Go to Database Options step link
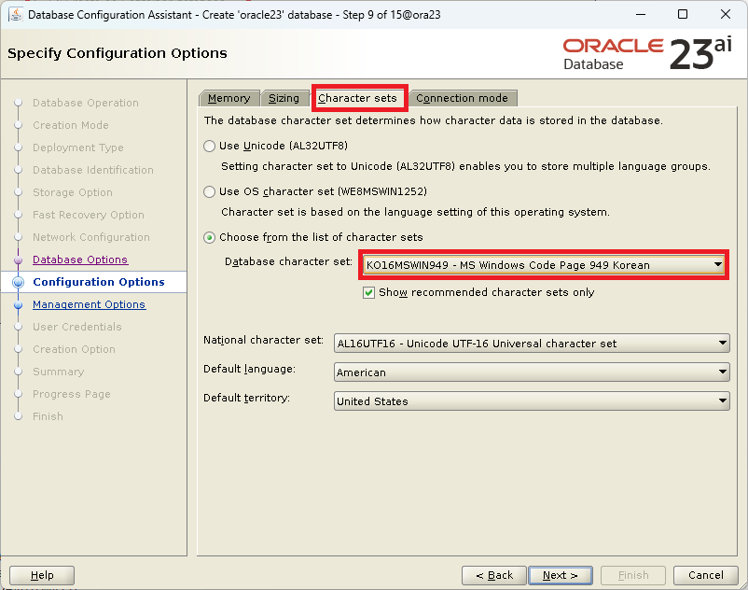This screenshot has height=590, width=748. [80, 260]
